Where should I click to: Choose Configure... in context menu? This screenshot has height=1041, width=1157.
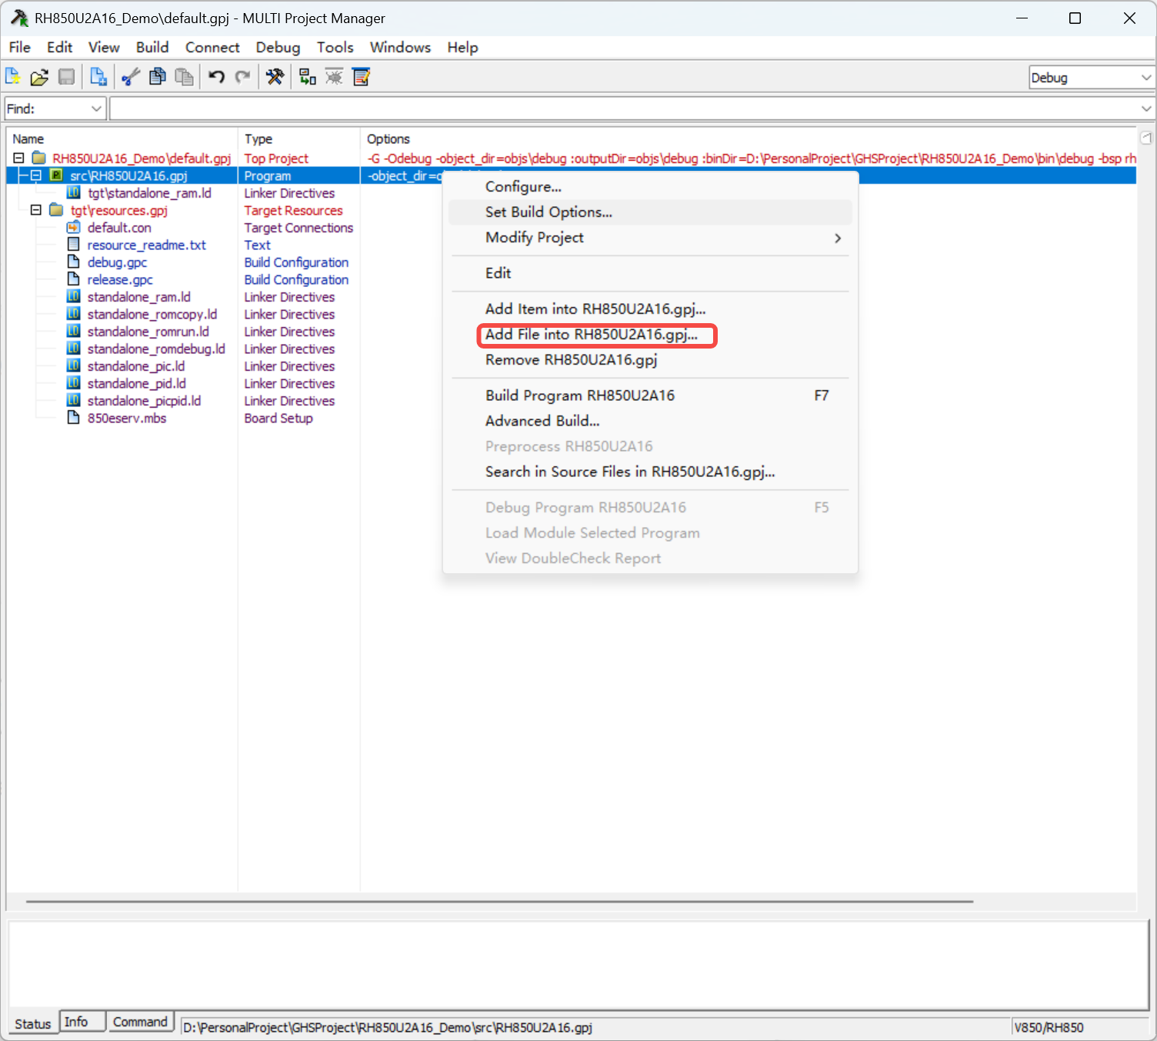coord(650,187)
